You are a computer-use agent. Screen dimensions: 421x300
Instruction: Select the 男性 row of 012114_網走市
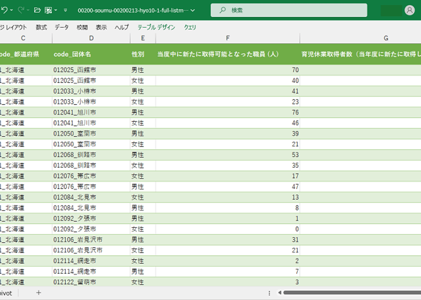tap(210, 271)
